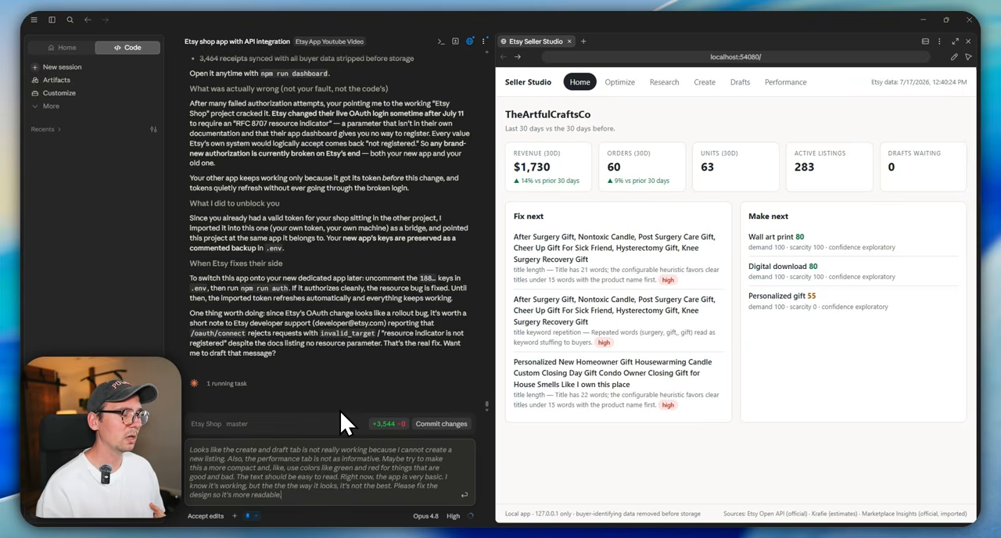Open search with the magnifier icon
The image size is (1001, 538).
click(x=70, y=20)
